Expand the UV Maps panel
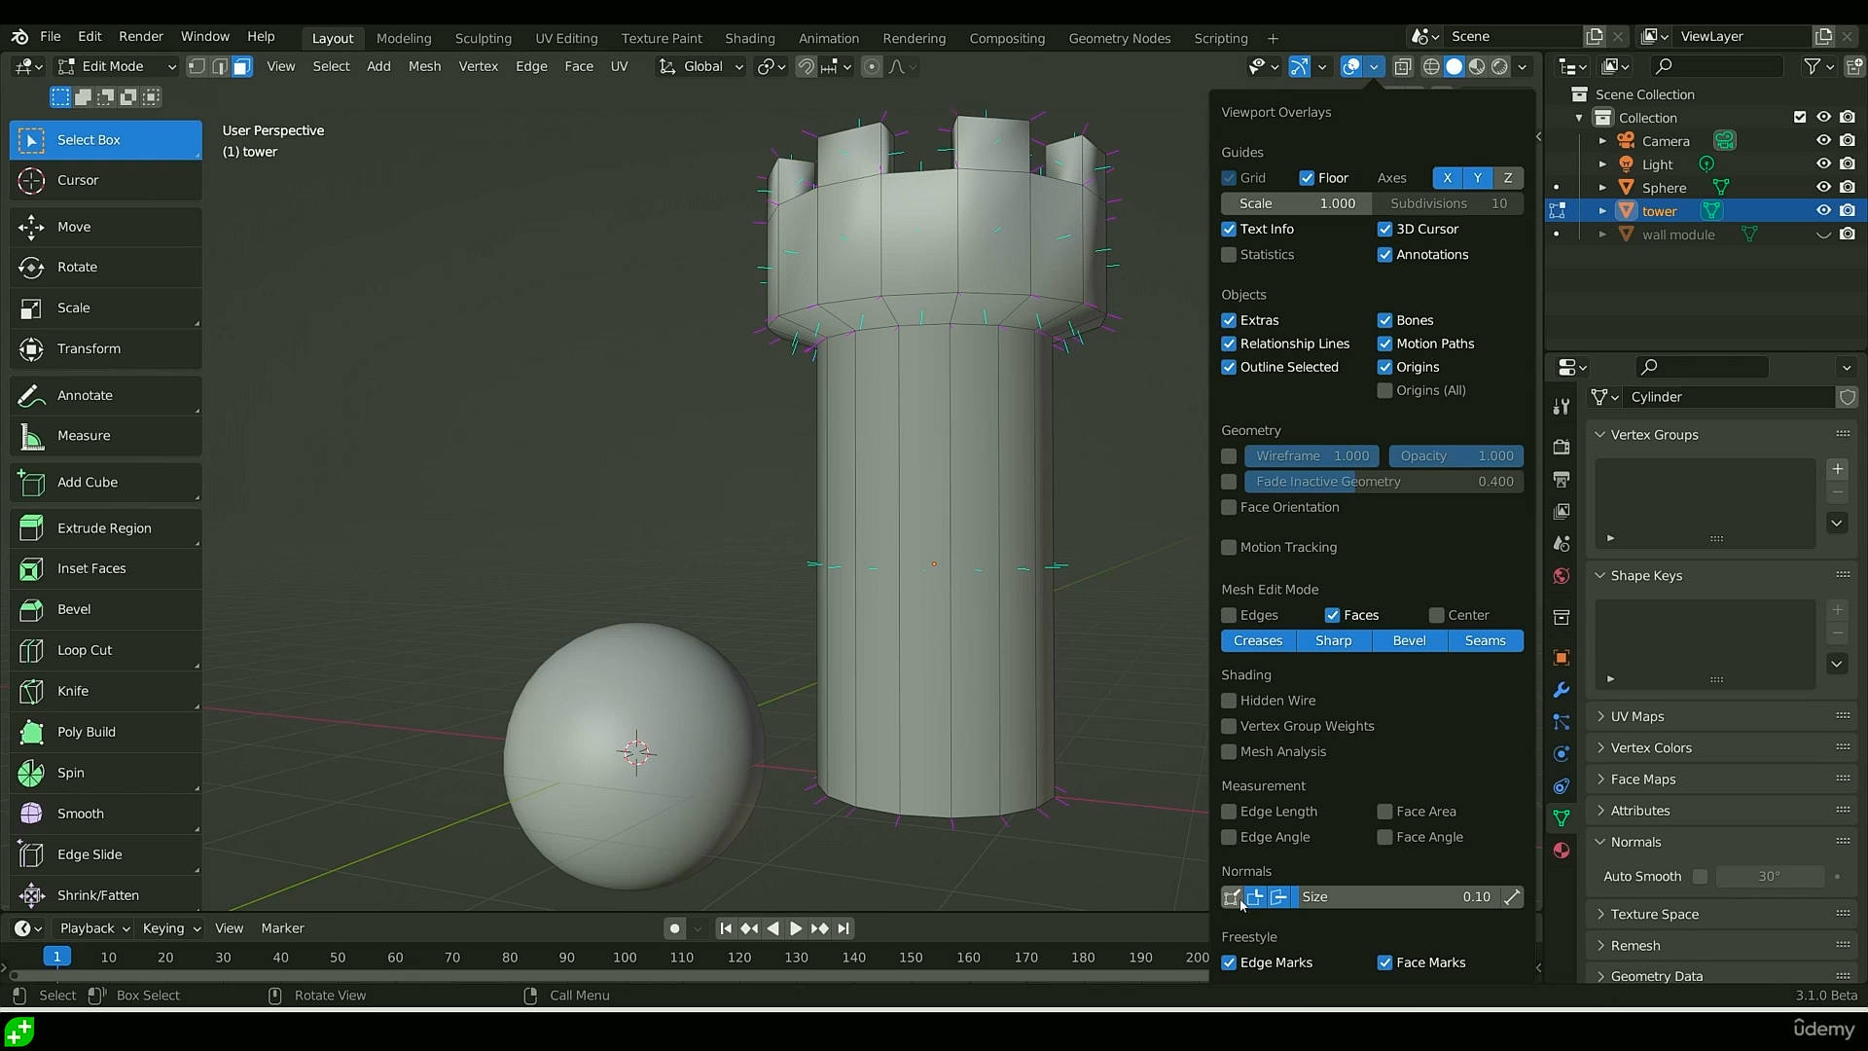 [x=1637, y=716]
